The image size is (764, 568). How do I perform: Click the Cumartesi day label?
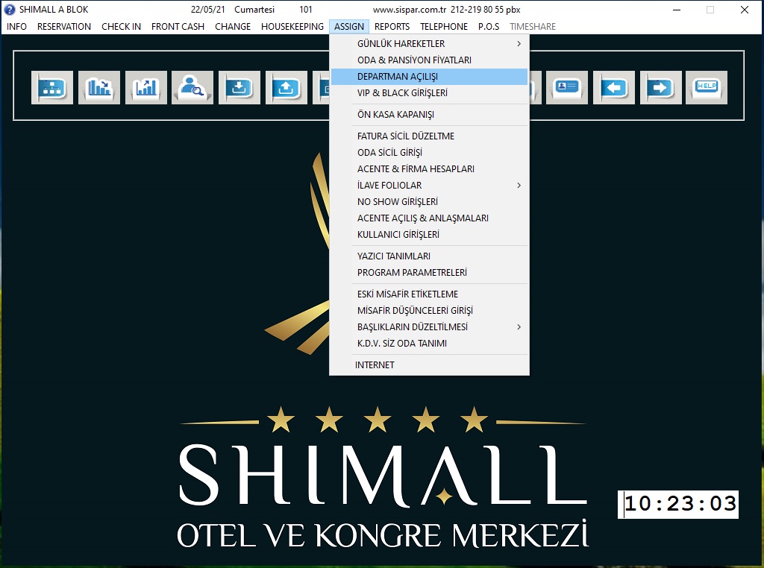tap(254, 10)
